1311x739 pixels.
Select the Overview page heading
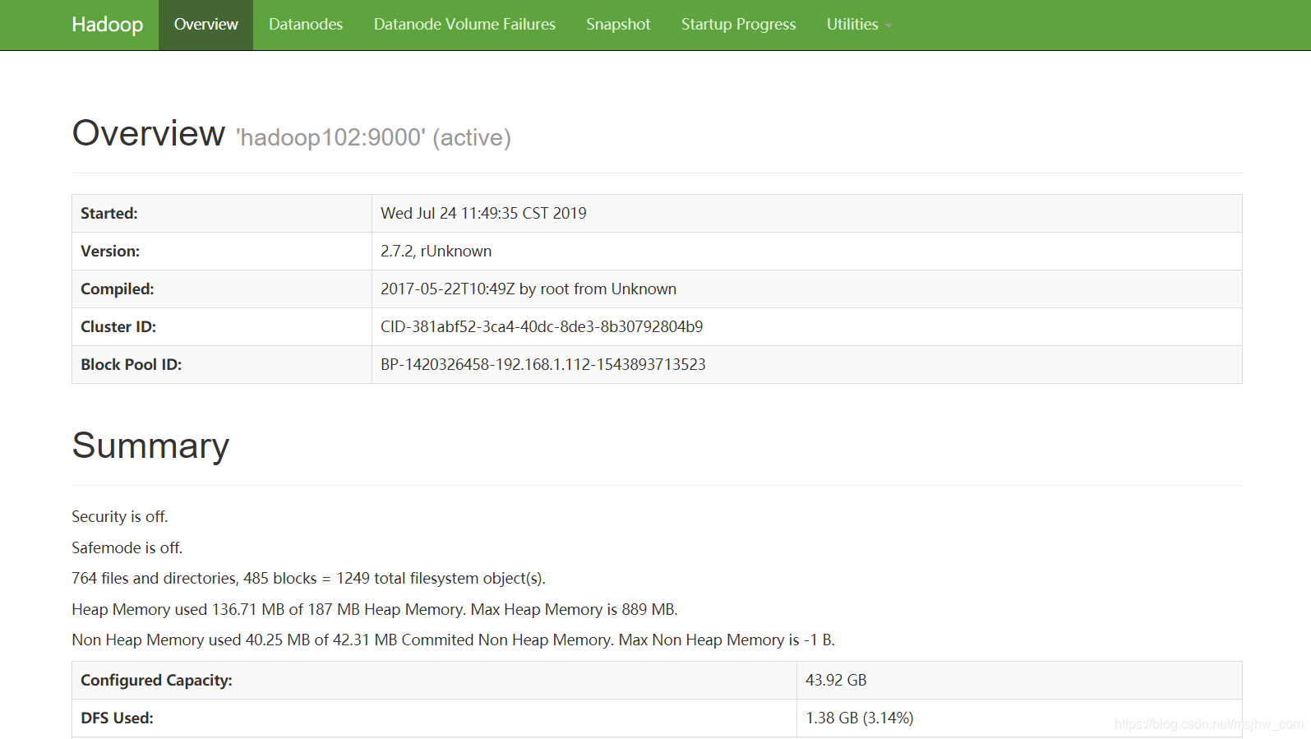149,133
